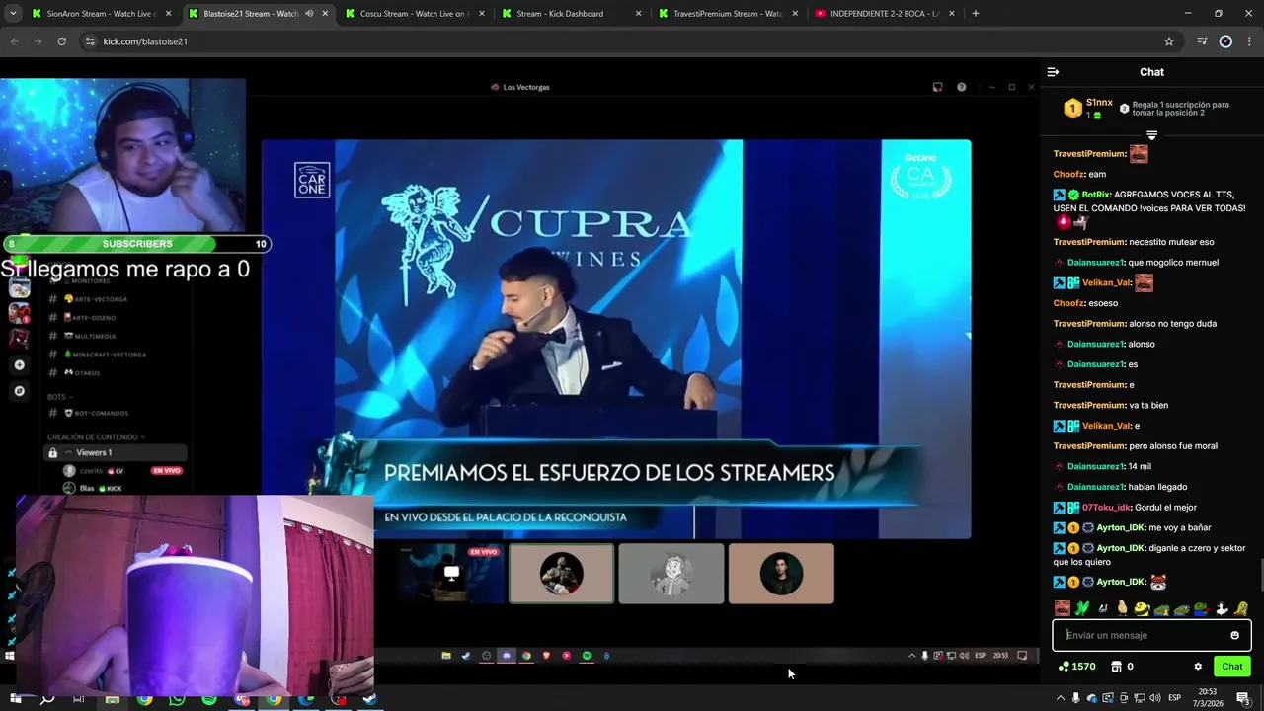Click top gifter S1nnx
Screen dimensions: 1264x711
[1099, 103]
